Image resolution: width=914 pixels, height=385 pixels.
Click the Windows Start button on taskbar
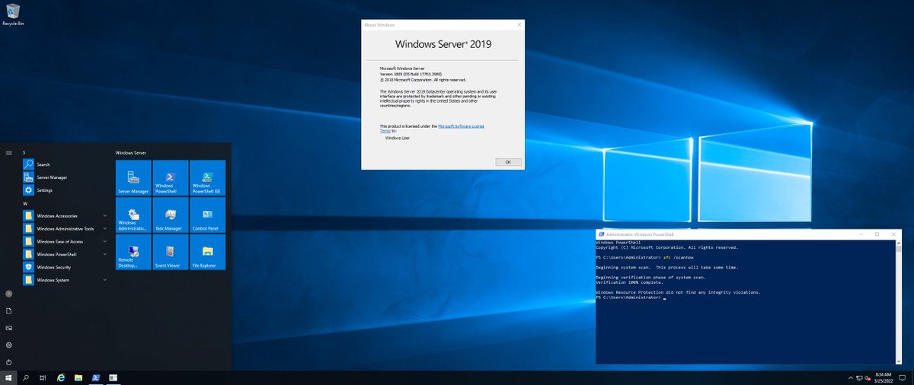pos(8,377)
